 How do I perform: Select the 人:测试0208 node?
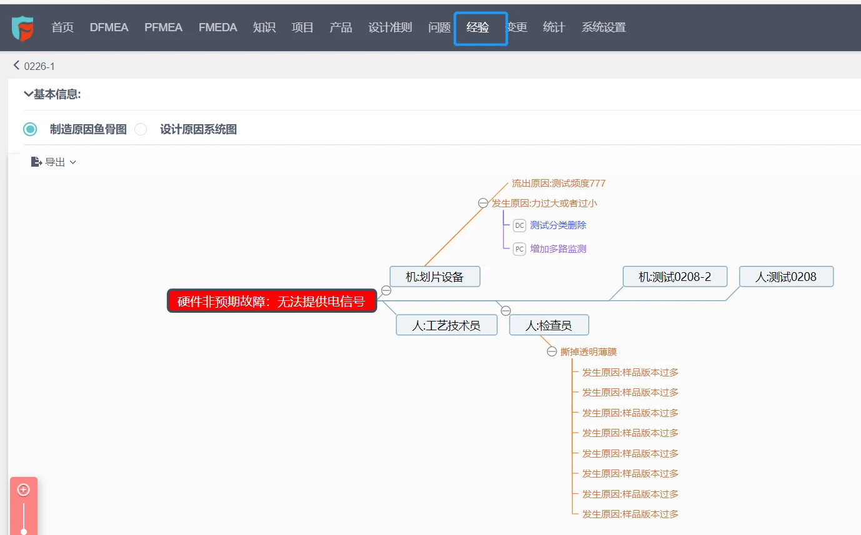(786, 277)
